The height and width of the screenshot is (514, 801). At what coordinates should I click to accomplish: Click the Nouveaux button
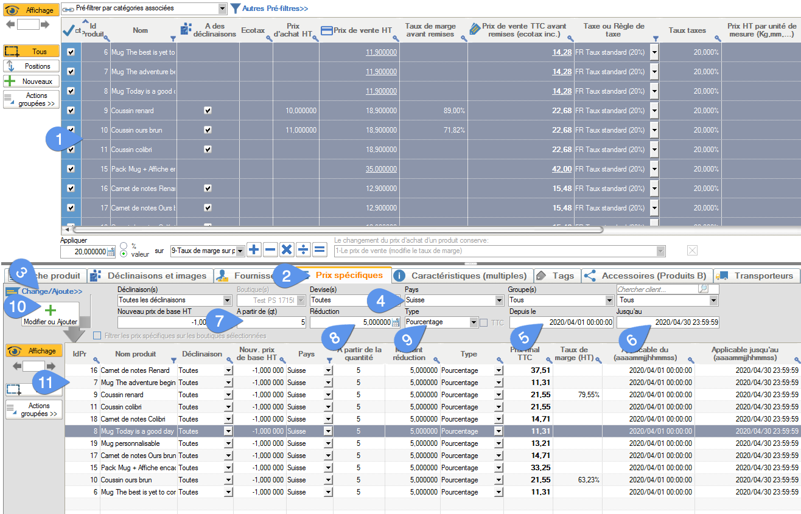tap(31, 81)
